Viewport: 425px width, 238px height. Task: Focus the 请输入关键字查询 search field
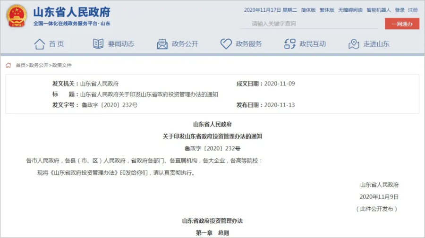[x=309, y=24]
